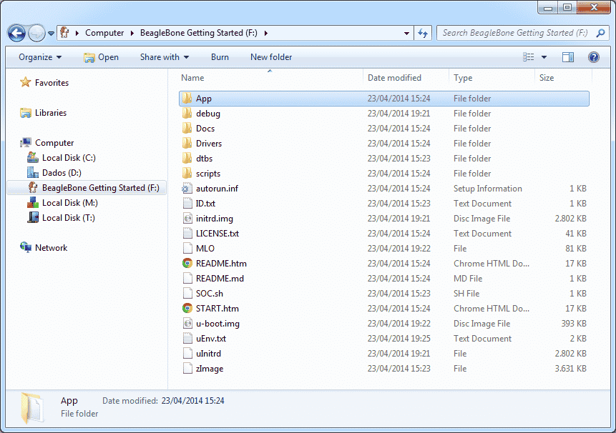Open Local Disk (T:) drive
The image size is (616, 433).
tap(69, 218)
